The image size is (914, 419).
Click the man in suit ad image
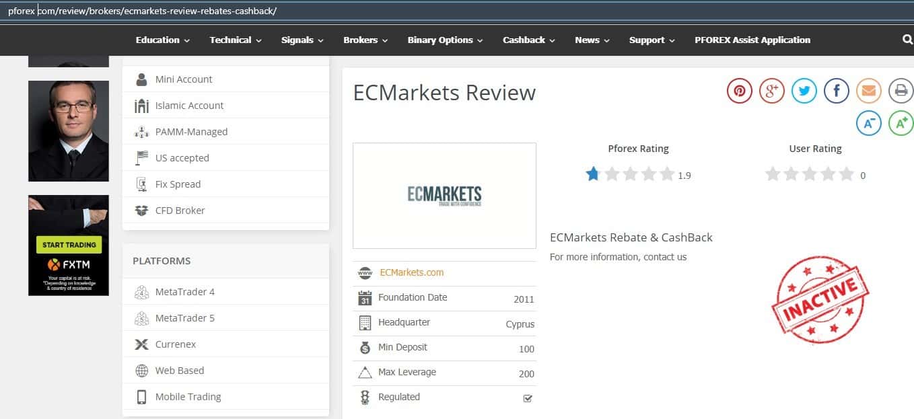69,131
